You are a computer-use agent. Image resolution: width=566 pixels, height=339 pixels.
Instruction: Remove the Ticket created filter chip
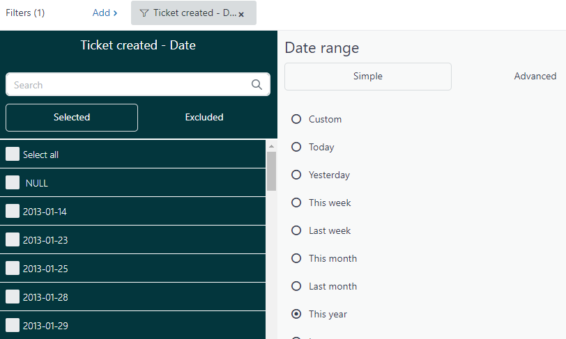tap(241, 14)
